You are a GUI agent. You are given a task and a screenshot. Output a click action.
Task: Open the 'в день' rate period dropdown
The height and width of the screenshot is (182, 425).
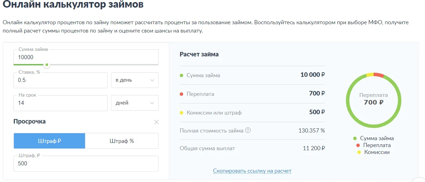click(x=135, y=80)
